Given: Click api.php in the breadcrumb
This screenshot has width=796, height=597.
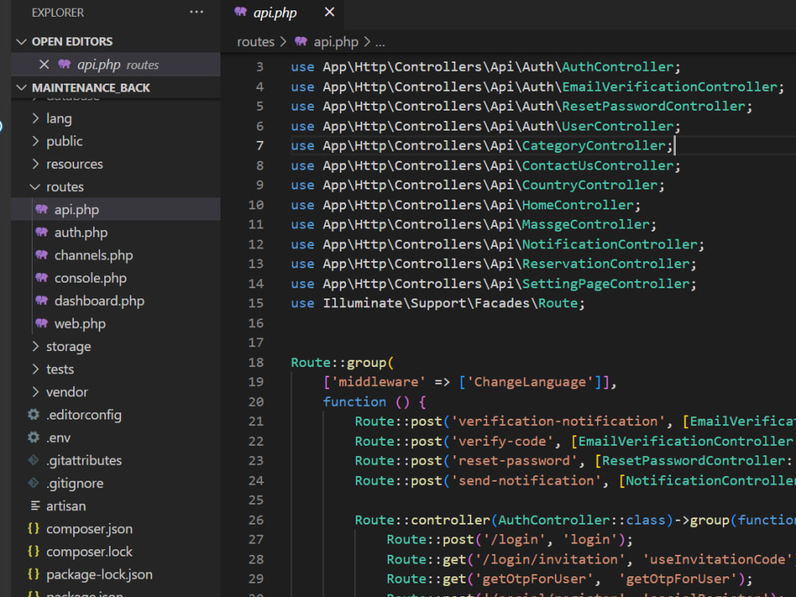Looking at the screenshot, I should 336,41.
